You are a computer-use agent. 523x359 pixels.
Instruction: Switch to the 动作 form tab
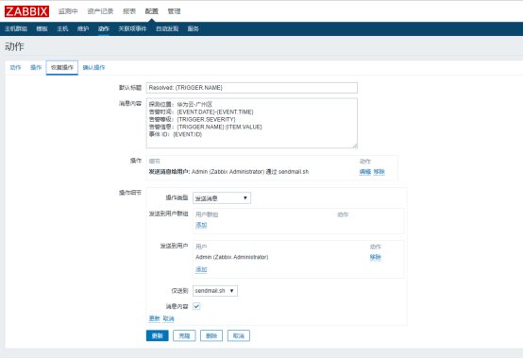[x=15, y=68]
